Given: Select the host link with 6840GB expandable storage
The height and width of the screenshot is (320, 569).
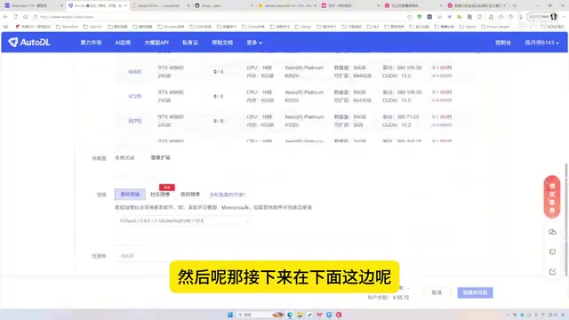Looking at the screenshot, I should 135,72.
